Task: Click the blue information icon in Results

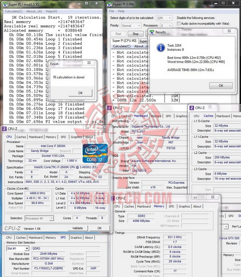Action: pyautogui.click(x=161, y=48)
